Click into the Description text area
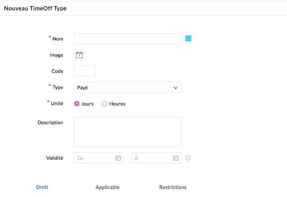287x197 pixels. tap(127, 132)
